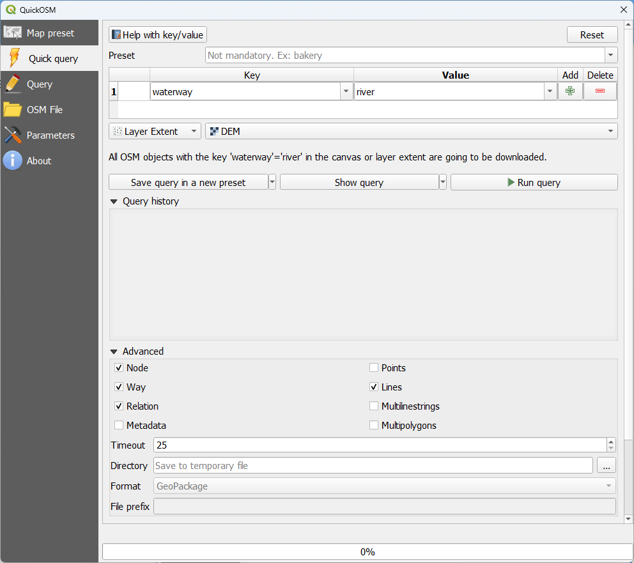Check the Points geometry option

(373, 367)
